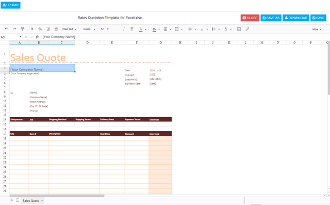Expand text rotation options arrow
Viewport: 330px width, 205px height.
click(x=230, y=29)
